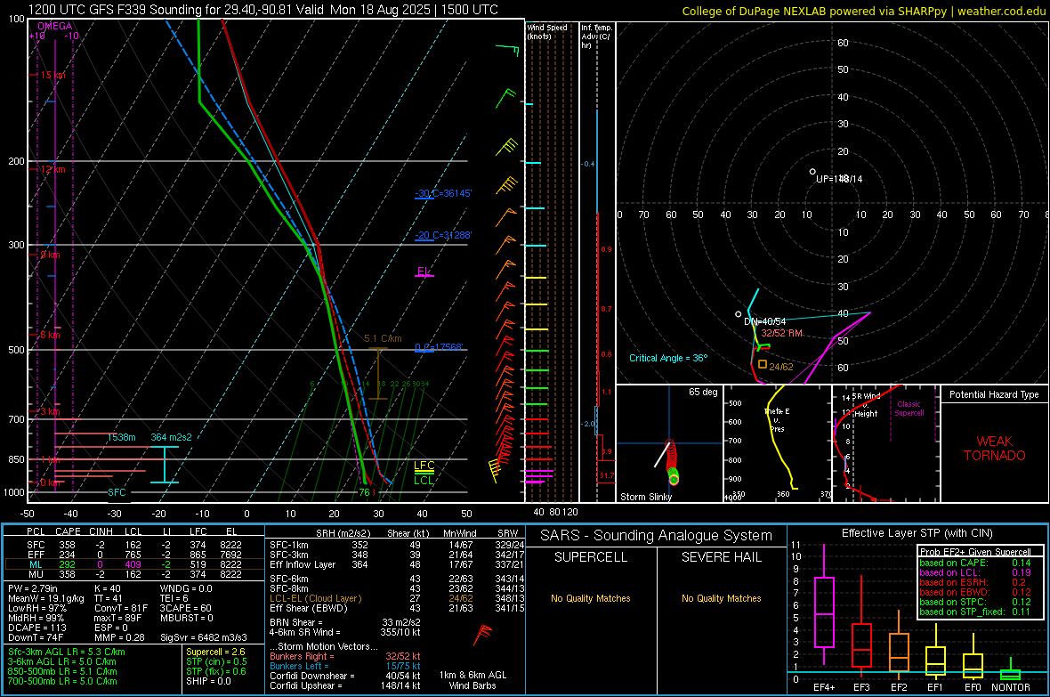The image size is (1050, 697).
Task: Click the yellow LFC marker
Action: (x=424, y=466)
